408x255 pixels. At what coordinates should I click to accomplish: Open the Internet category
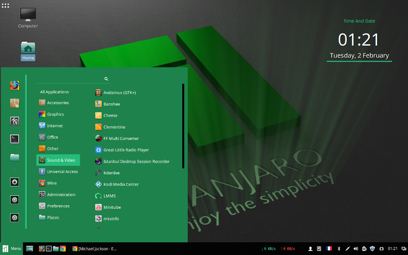58,125
